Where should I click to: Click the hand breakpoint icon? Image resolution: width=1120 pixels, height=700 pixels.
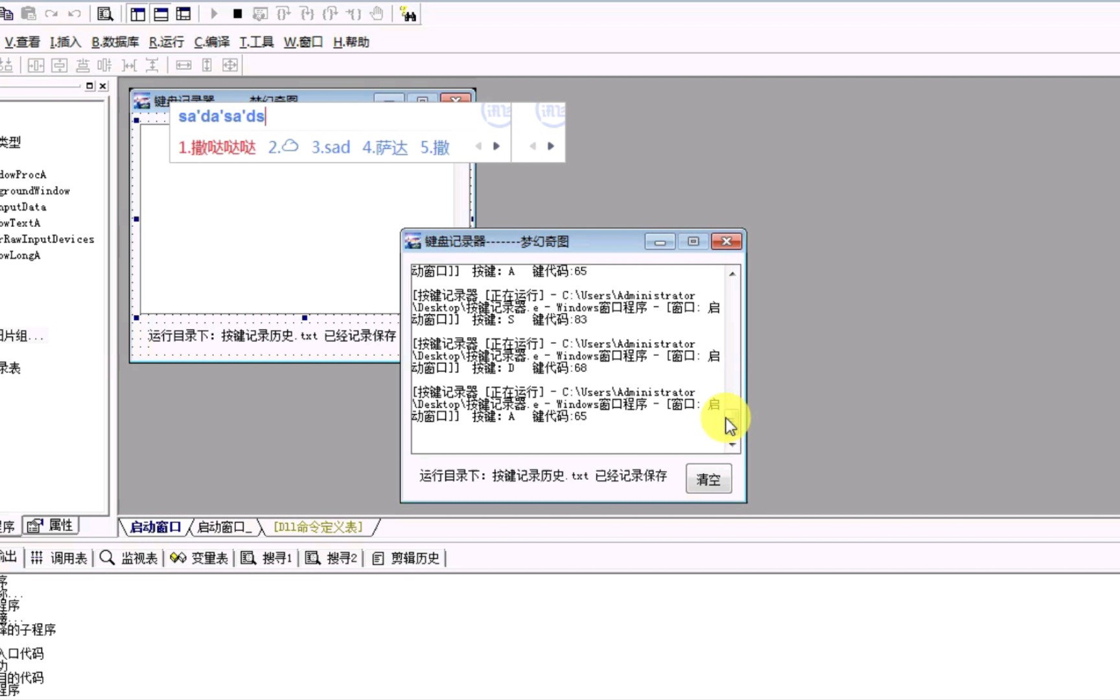coord(377,14)
